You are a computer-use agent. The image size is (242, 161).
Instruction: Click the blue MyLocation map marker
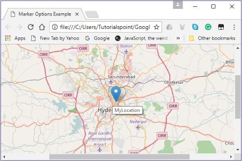tap(116, 94)
